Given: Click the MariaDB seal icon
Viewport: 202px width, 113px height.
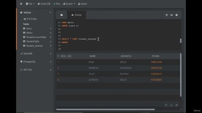Looking at the screenshot, I should point(21,54).
